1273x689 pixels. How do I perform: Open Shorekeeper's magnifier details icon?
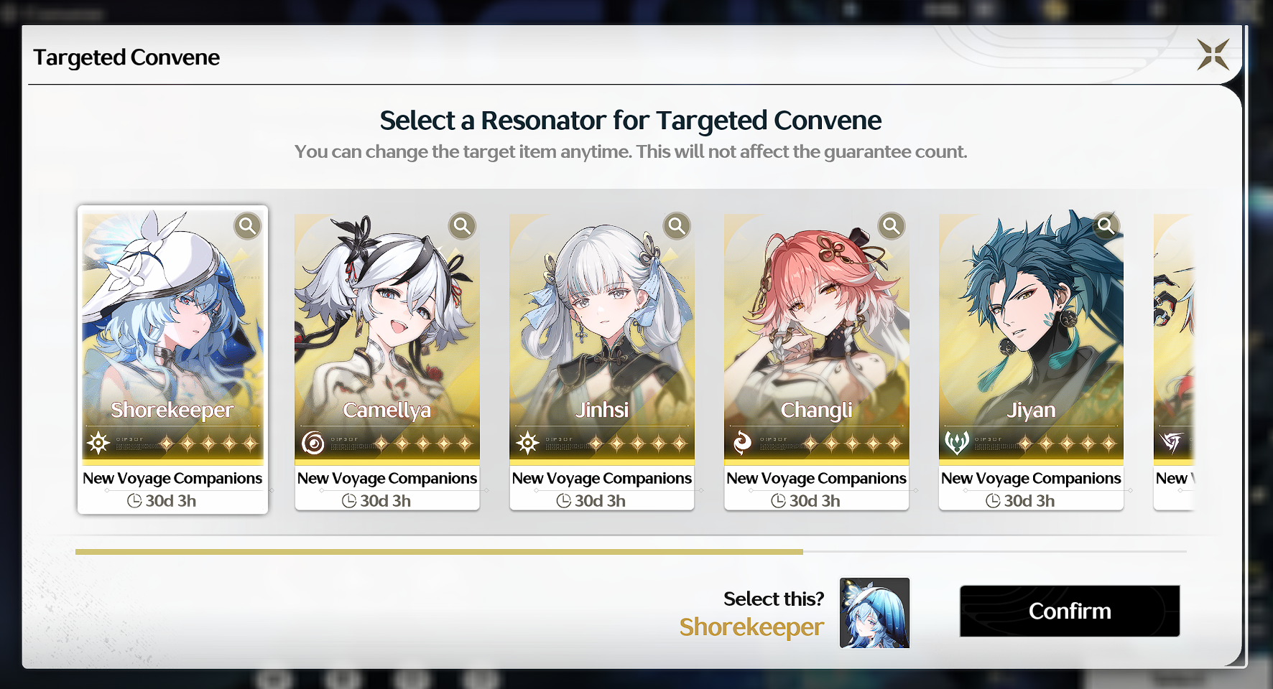(x=247, y=226)
